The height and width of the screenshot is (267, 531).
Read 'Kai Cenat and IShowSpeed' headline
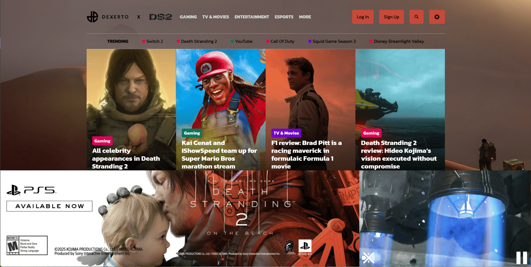(219, 155)
